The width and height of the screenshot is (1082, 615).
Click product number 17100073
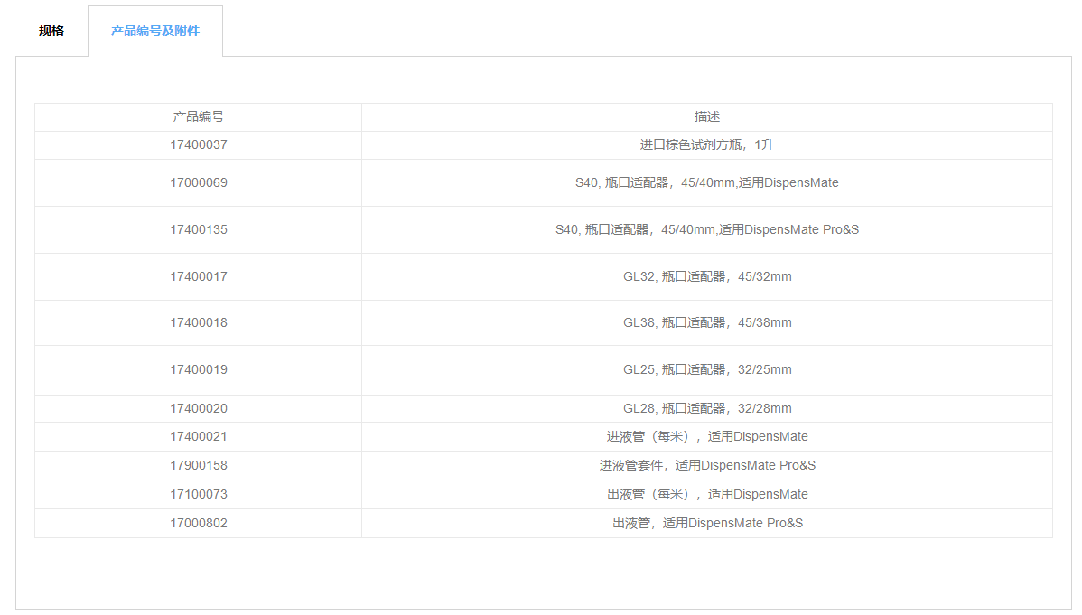pos(199,495)
